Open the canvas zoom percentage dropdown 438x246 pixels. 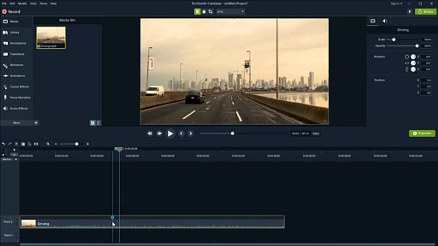pyautogui.click(x=230, y=12)
